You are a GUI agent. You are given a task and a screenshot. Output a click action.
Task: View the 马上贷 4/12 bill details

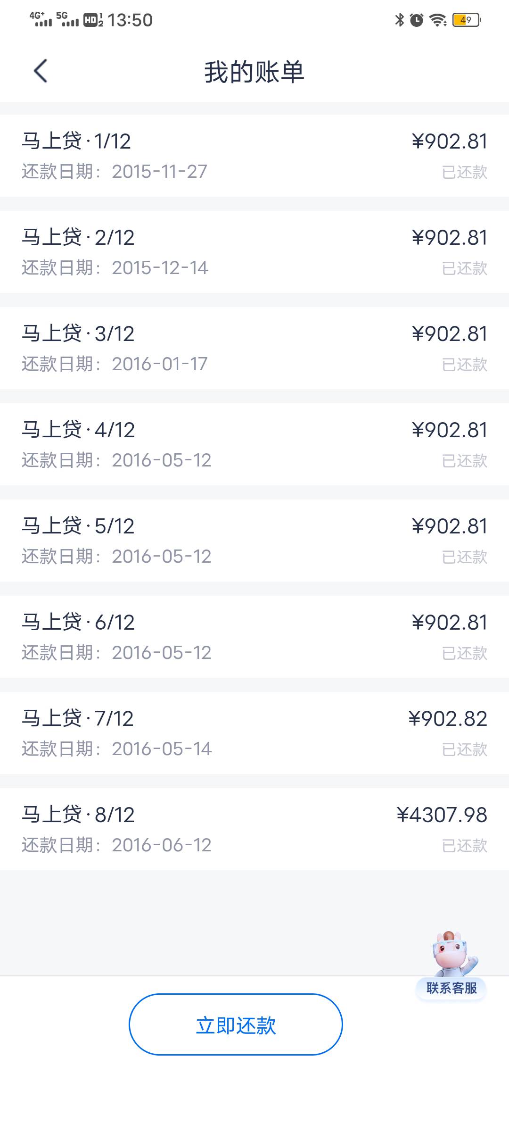tap(254, 444)
